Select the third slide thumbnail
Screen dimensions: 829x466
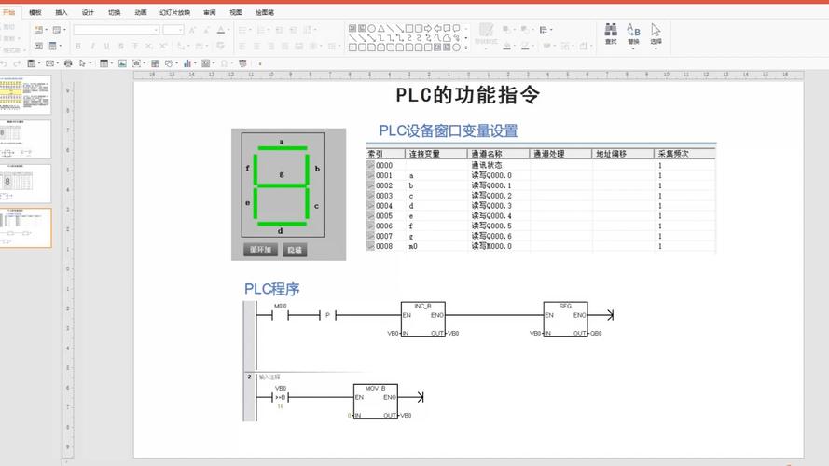click(x=25, y=184)
